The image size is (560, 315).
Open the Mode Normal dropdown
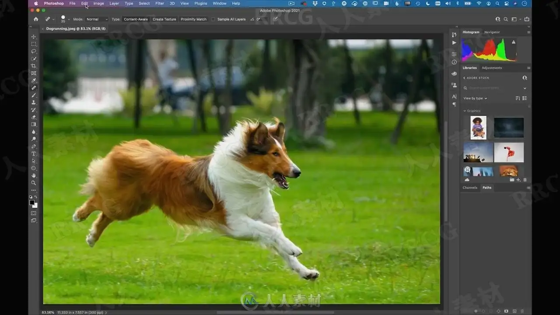coord(97,19)
